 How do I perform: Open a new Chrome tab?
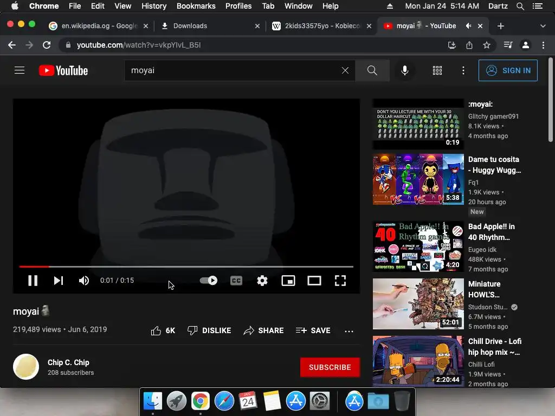click(x=500, y=26)
